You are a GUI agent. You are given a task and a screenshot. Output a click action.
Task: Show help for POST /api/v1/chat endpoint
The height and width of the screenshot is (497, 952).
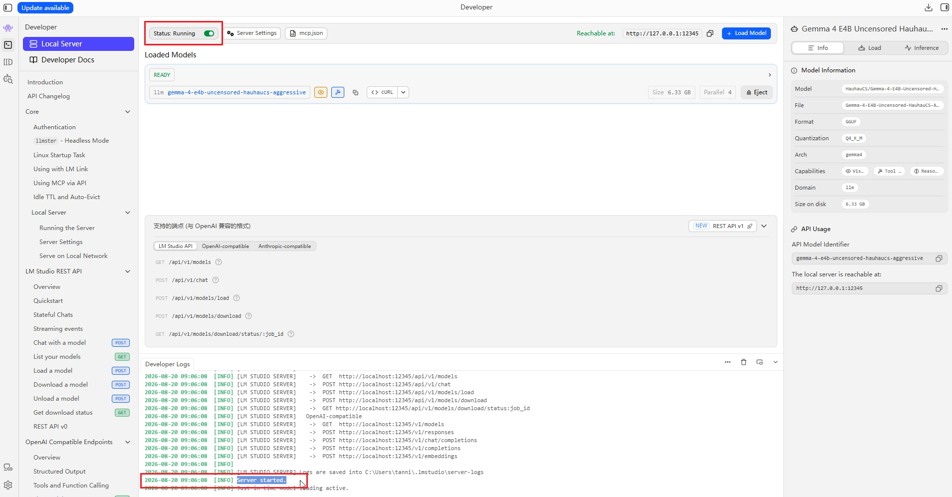216,280
